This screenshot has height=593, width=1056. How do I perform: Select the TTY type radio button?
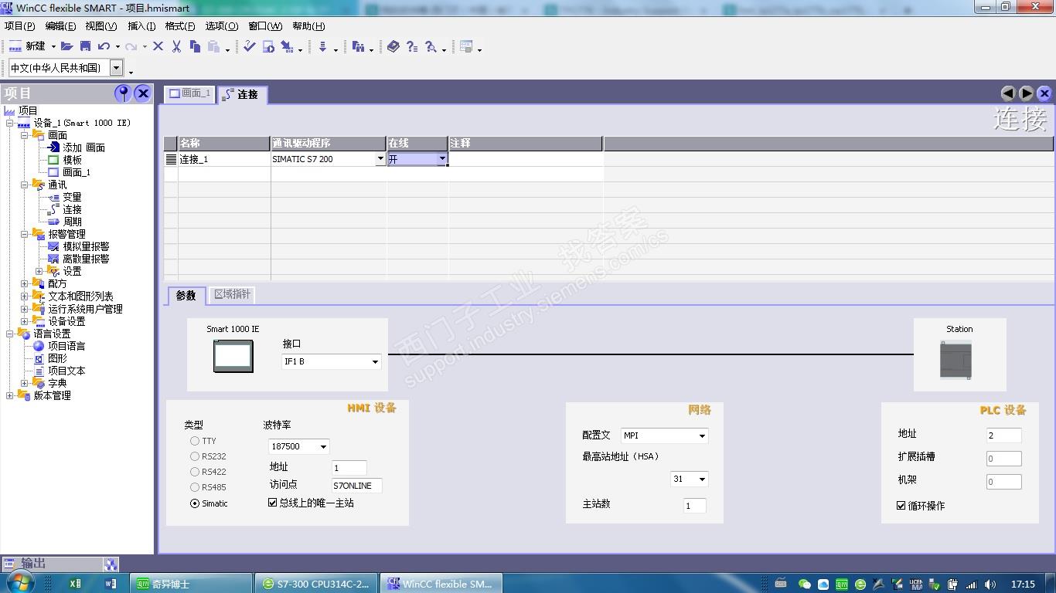195,441
